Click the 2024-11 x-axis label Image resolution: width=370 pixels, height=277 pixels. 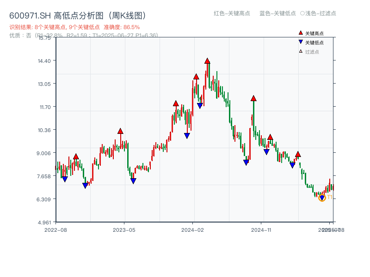pyautogui.click(x=261, y=230)
